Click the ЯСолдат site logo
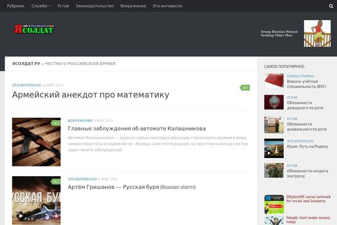The width and height of the screenshot is (337, 225). click(34, 29)
